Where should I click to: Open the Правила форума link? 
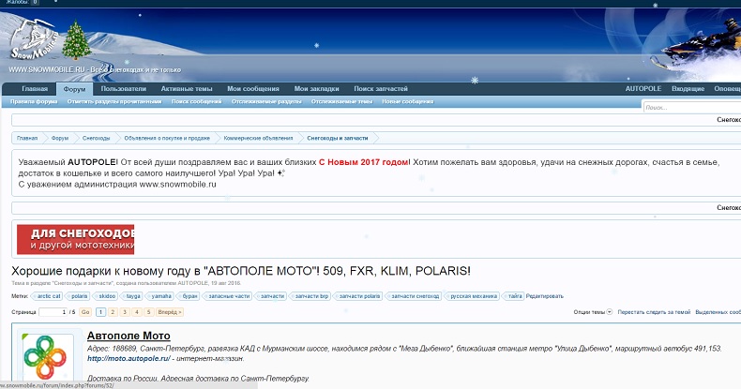34,101
